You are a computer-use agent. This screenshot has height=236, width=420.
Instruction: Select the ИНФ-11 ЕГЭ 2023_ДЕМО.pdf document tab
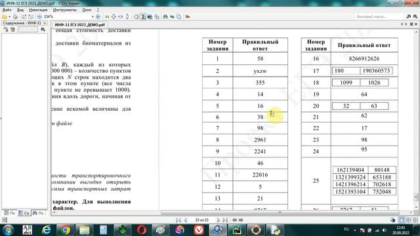click(x=79, y=25)
